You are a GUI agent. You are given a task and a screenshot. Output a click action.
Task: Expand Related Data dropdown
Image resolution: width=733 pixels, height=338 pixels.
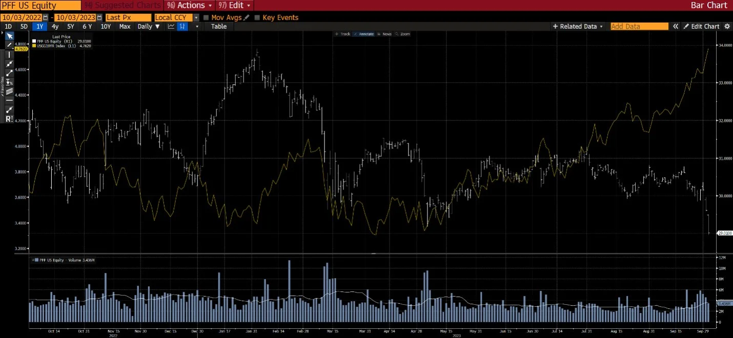[578, 27]
